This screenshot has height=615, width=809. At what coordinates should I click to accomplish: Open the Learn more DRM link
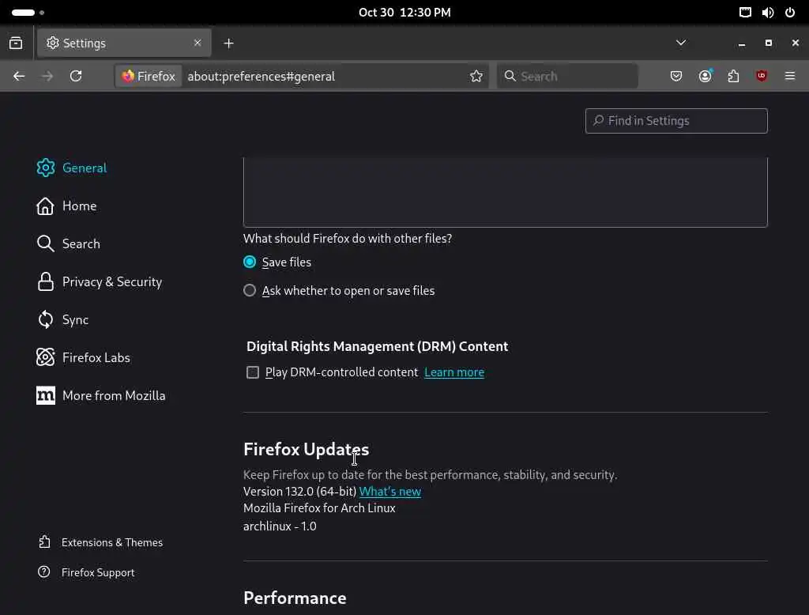[x=454, y=372]
